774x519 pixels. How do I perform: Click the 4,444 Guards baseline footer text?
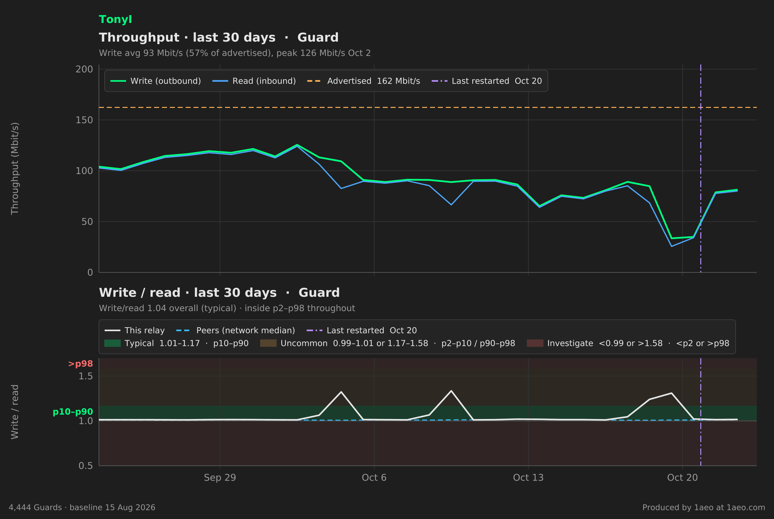82,508
